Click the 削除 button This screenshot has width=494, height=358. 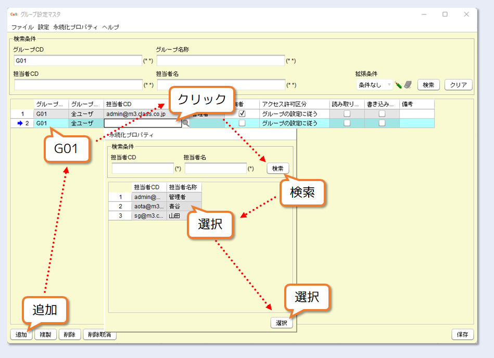point(70,335)
